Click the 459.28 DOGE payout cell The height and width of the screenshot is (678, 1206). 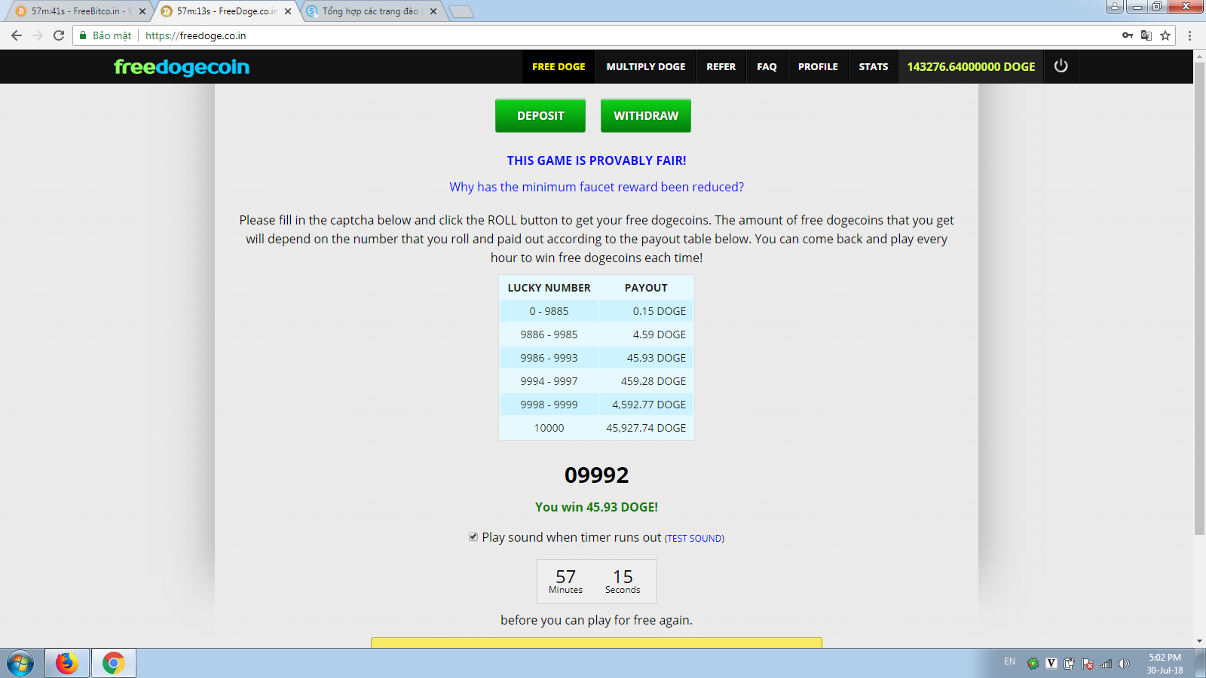pos(646,381)
